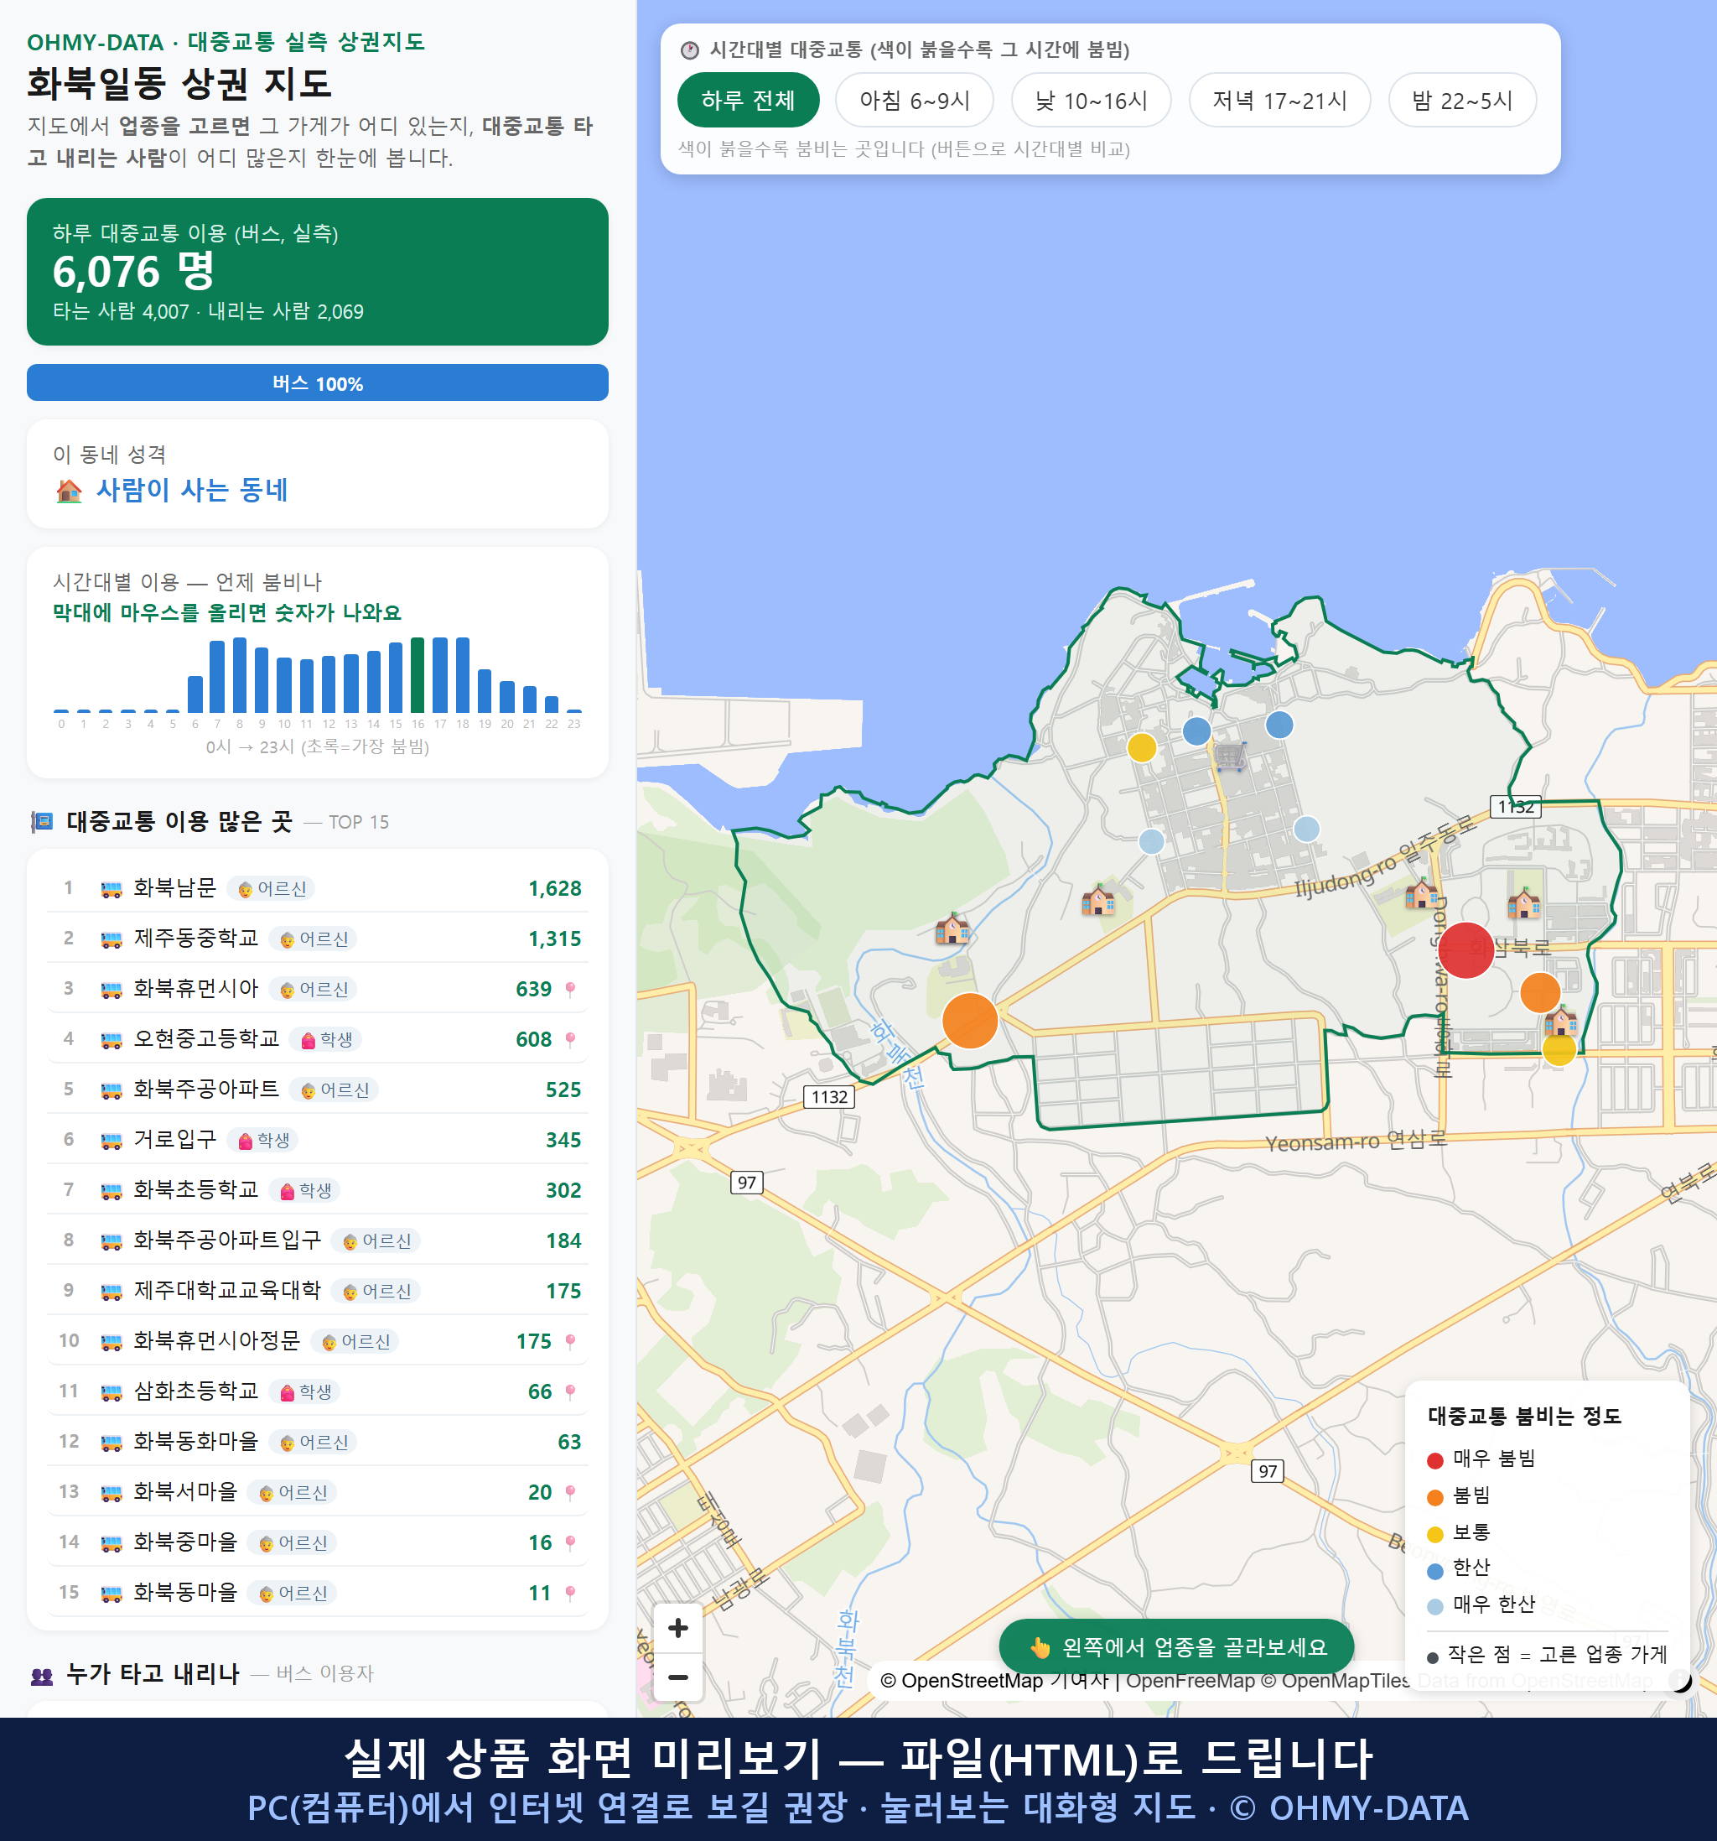Screen dimensions: 1717x1841
Task: Click the pin icon in 삼화초등학교 row
Action: coord(570,1391)
